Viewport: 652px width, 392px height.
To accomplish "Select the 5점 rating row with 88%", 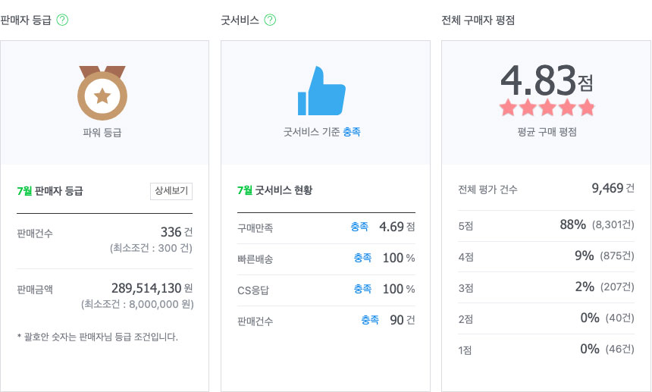I will (547, 224).
